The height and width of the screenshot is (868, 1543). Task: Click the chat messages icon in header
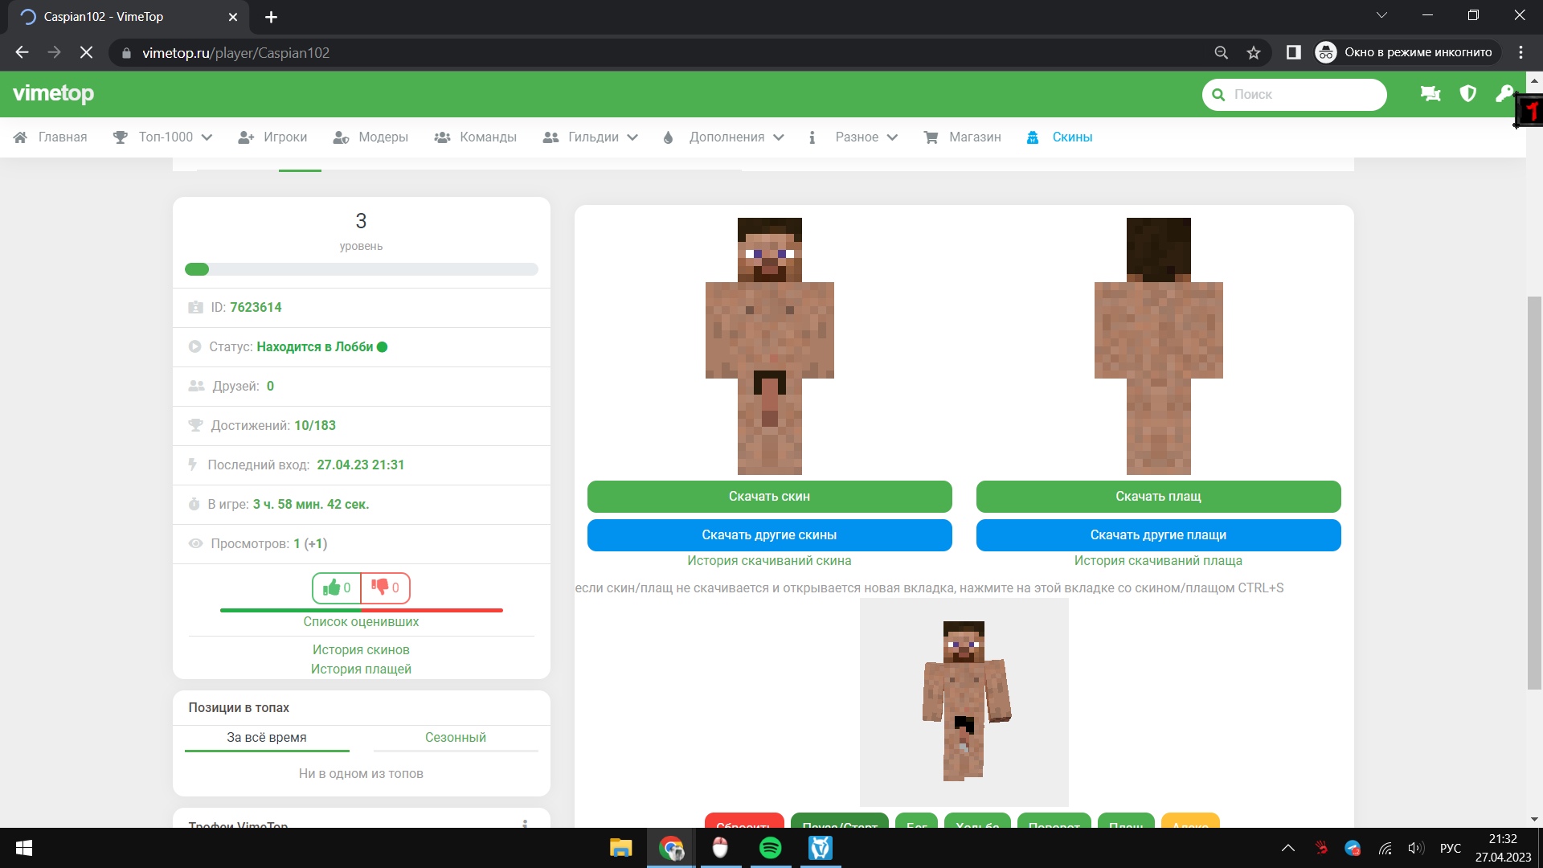[1430, 94]
